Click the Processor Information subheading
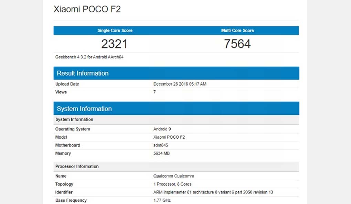Screen dimensions: 351x204 click(x=77, y=167)
